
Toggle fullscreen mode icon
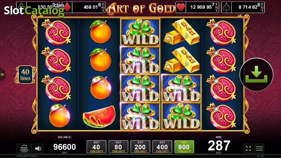(249, 148)
